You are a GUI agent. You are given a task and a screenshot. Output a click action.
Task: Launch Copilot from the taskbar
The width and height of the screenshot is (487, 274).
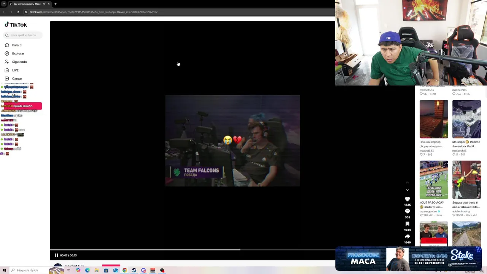[78, 270]
